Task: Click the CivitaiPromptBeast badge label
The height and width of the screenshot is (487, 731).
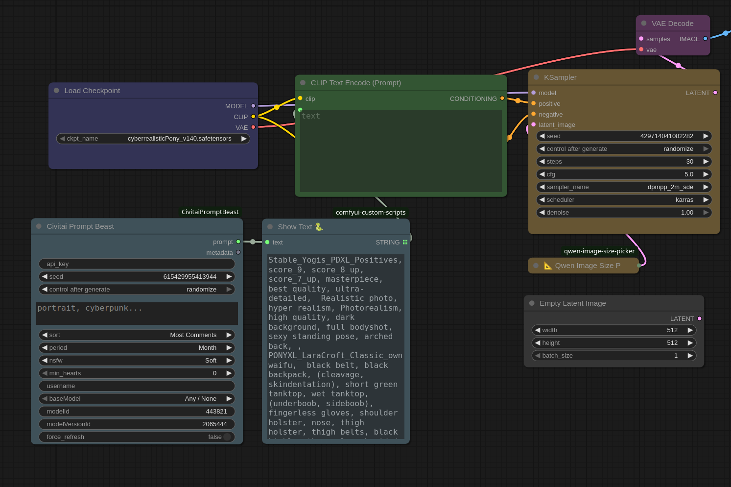Action: click(210, 212)
